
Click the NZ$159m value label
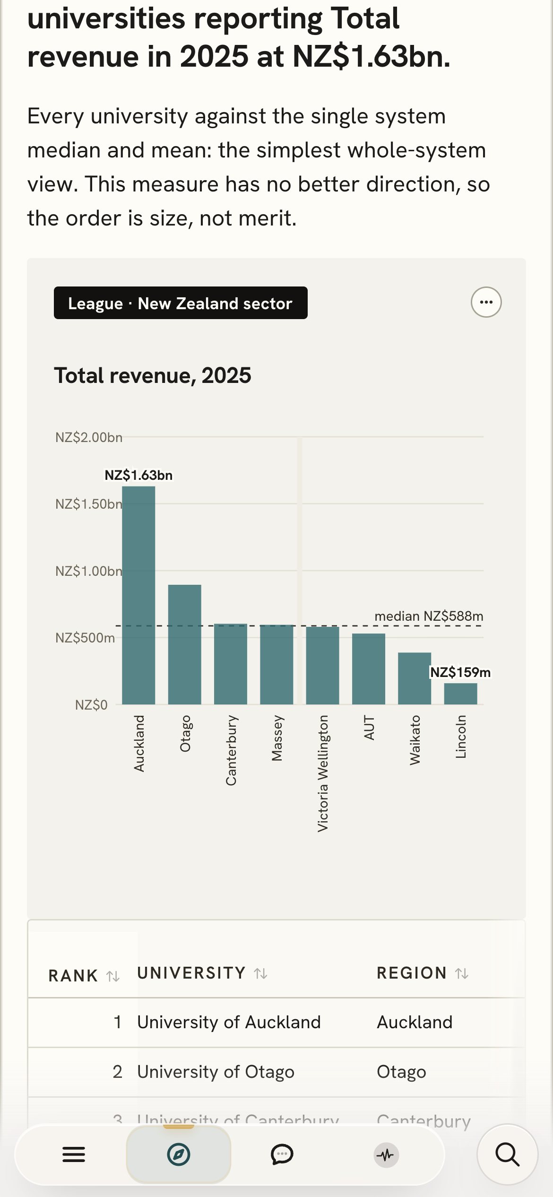click(x=460, y=672)
